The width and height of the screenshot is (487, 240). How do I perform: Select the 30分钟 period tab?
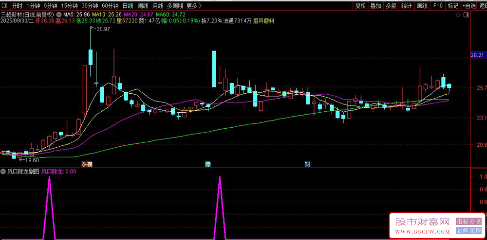coord(90,5)
